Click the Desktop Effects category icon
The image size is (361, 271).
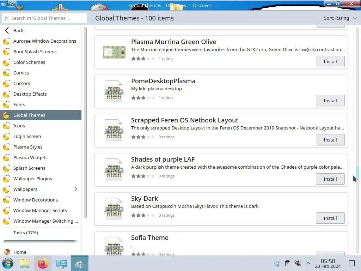6,94
